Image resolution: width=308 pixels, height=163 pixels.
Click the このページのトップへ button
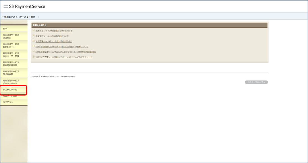click(256, 82)
